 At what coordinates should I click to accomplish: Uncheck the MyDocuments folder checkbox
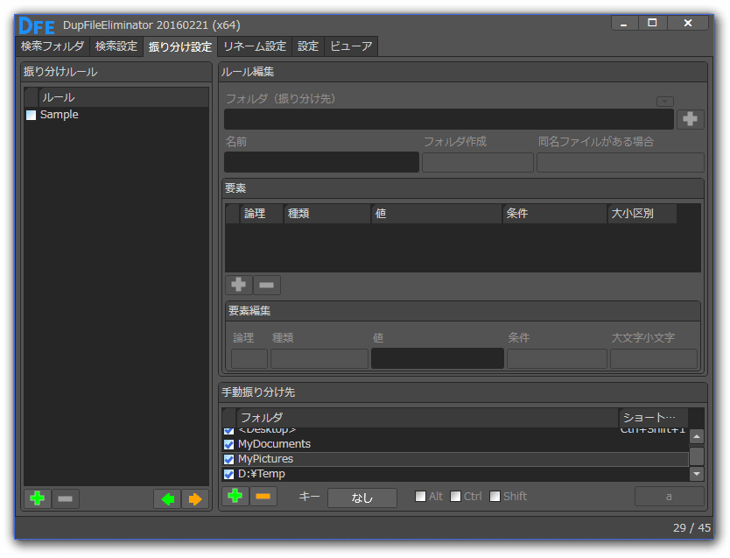coord(228,444)
